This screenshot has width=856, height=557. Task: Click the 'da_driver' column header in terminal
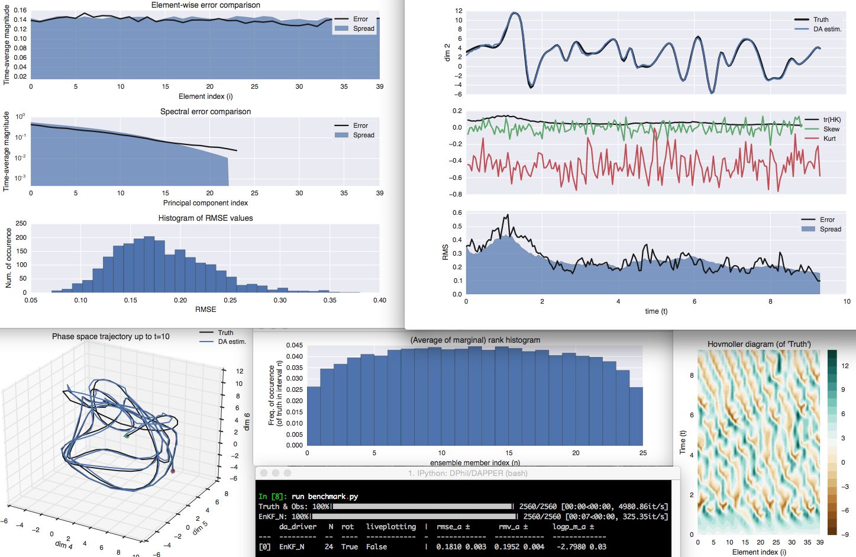click(298, 526)
